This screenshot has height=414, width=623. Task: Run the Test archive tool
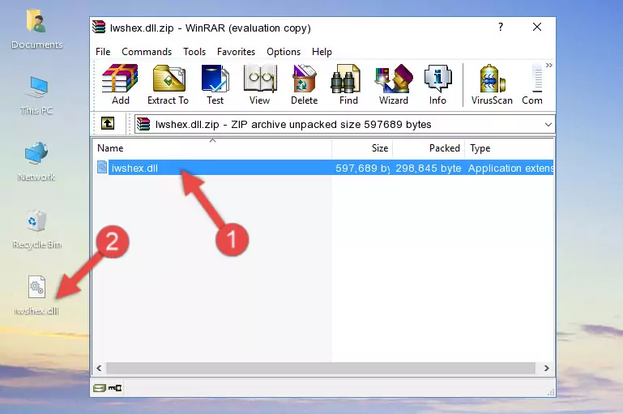[x=215, y=84]
